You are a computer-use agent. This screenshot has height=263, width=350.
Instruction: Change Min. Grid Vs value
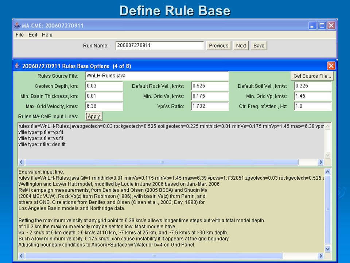click(x=210, y=96)
